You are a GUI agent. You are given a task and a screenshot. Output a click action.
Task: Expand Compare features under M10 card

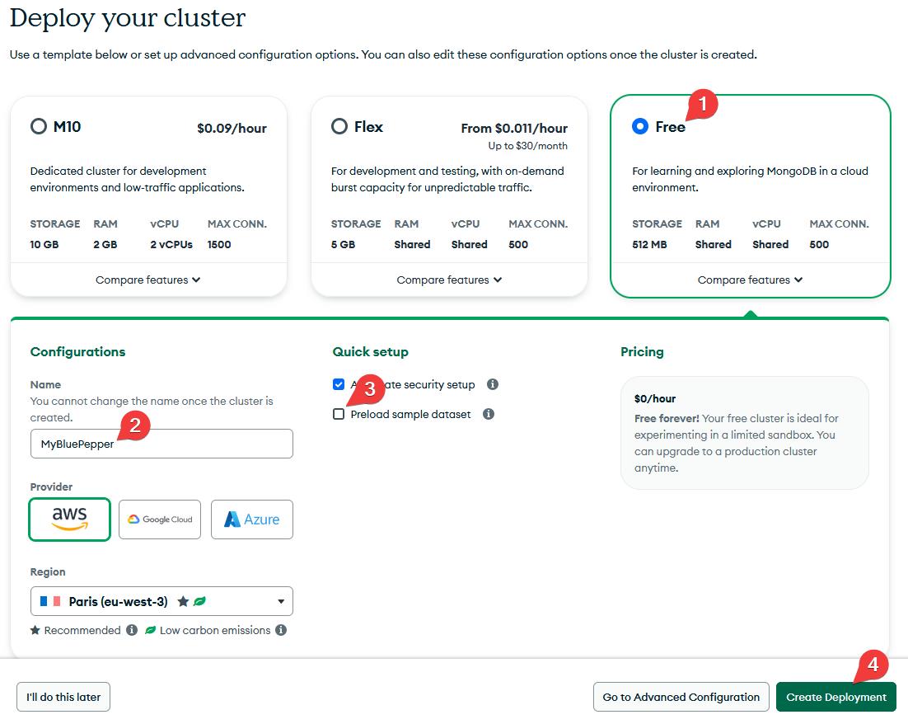click(147, 280)
